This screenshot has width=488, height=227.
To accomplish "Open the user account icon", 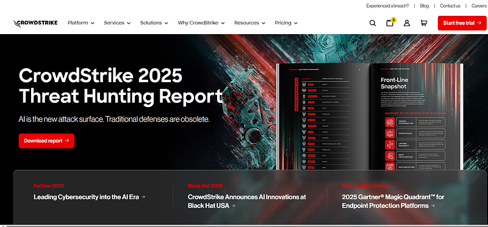I will [407, 23].
